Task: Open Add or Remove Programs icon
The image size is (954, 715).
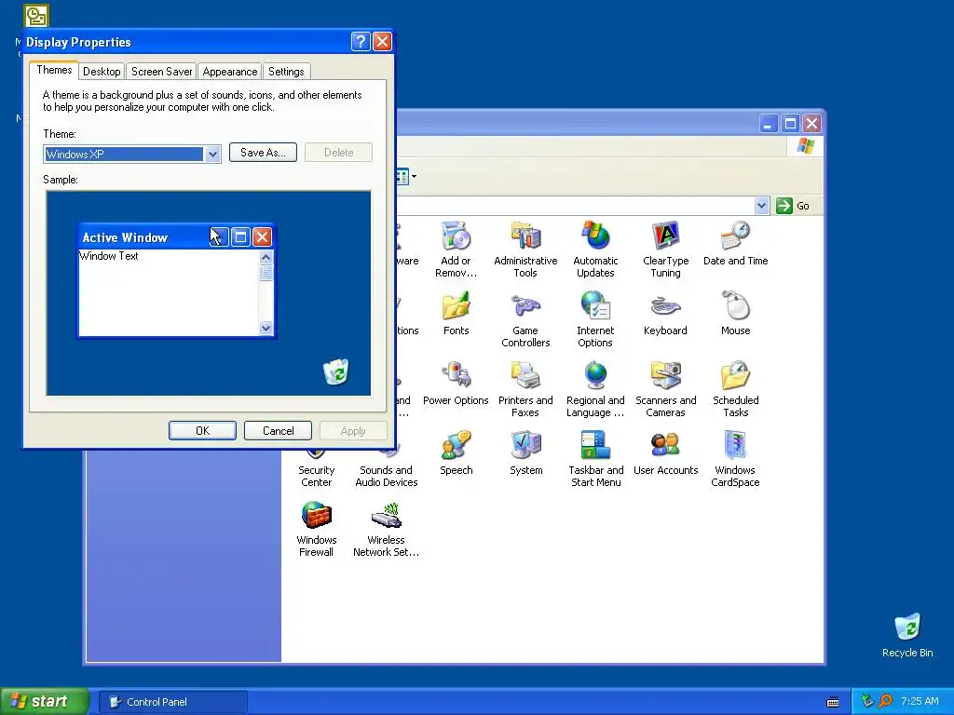Action: (456, 250)
